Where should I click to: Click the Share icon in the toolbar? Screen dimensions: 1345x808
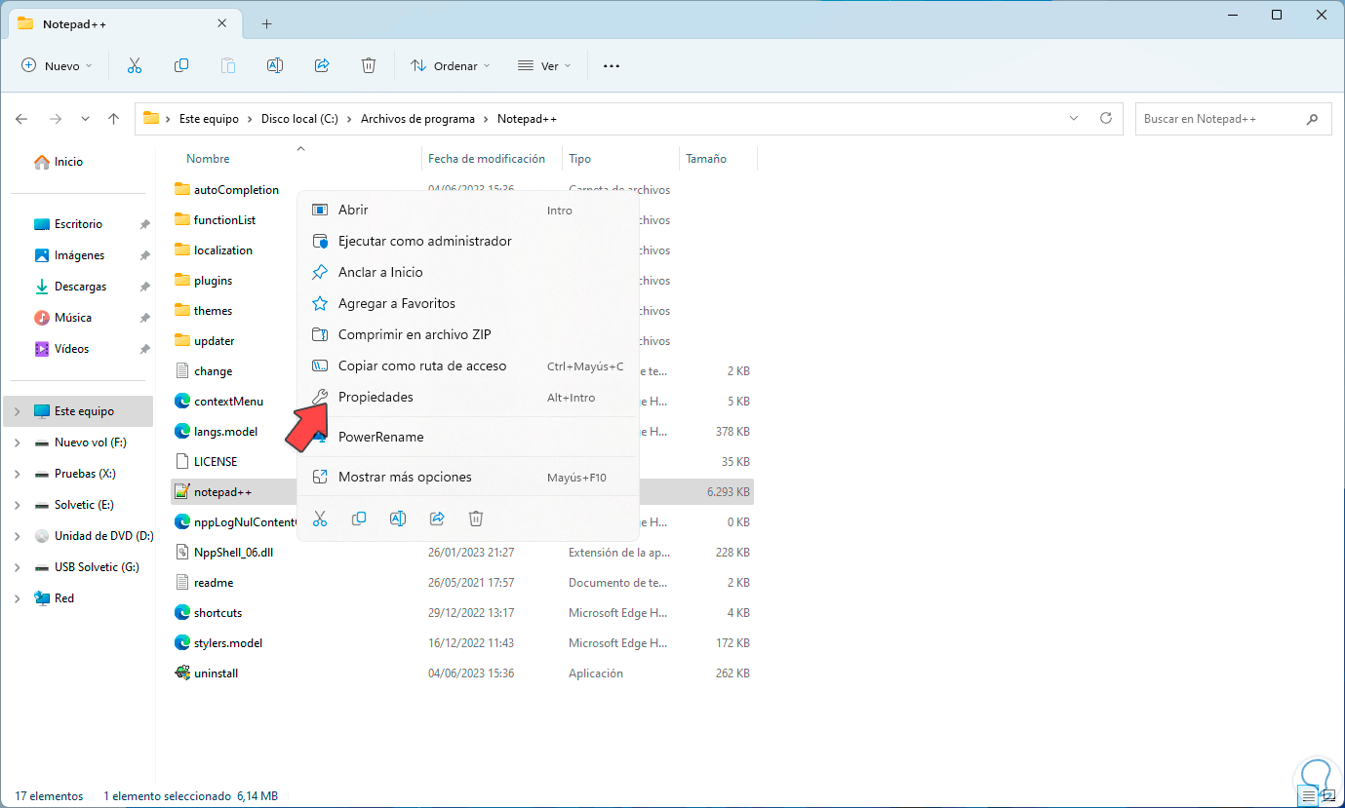tap(322, 65)
